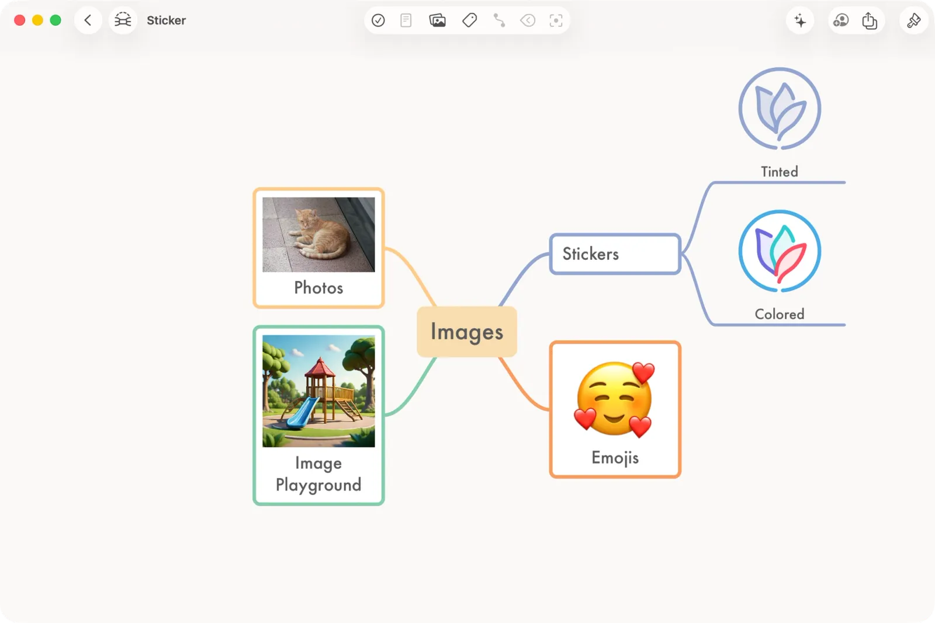
Task: Select the Photos label text
Action: point(318,288)
